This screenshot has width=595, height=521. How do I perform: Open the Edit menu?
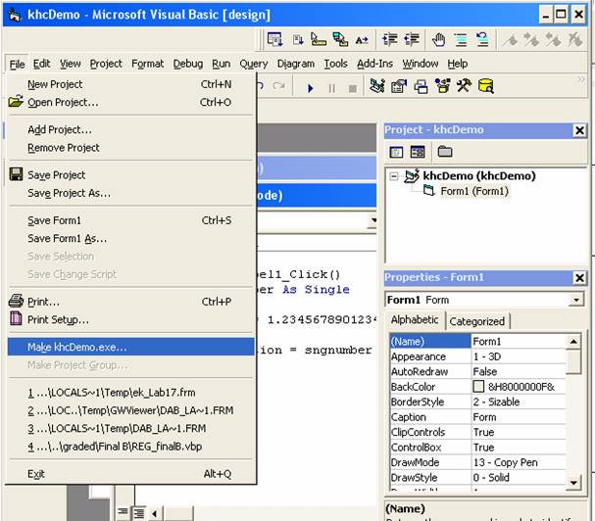[x=41, y=64]
